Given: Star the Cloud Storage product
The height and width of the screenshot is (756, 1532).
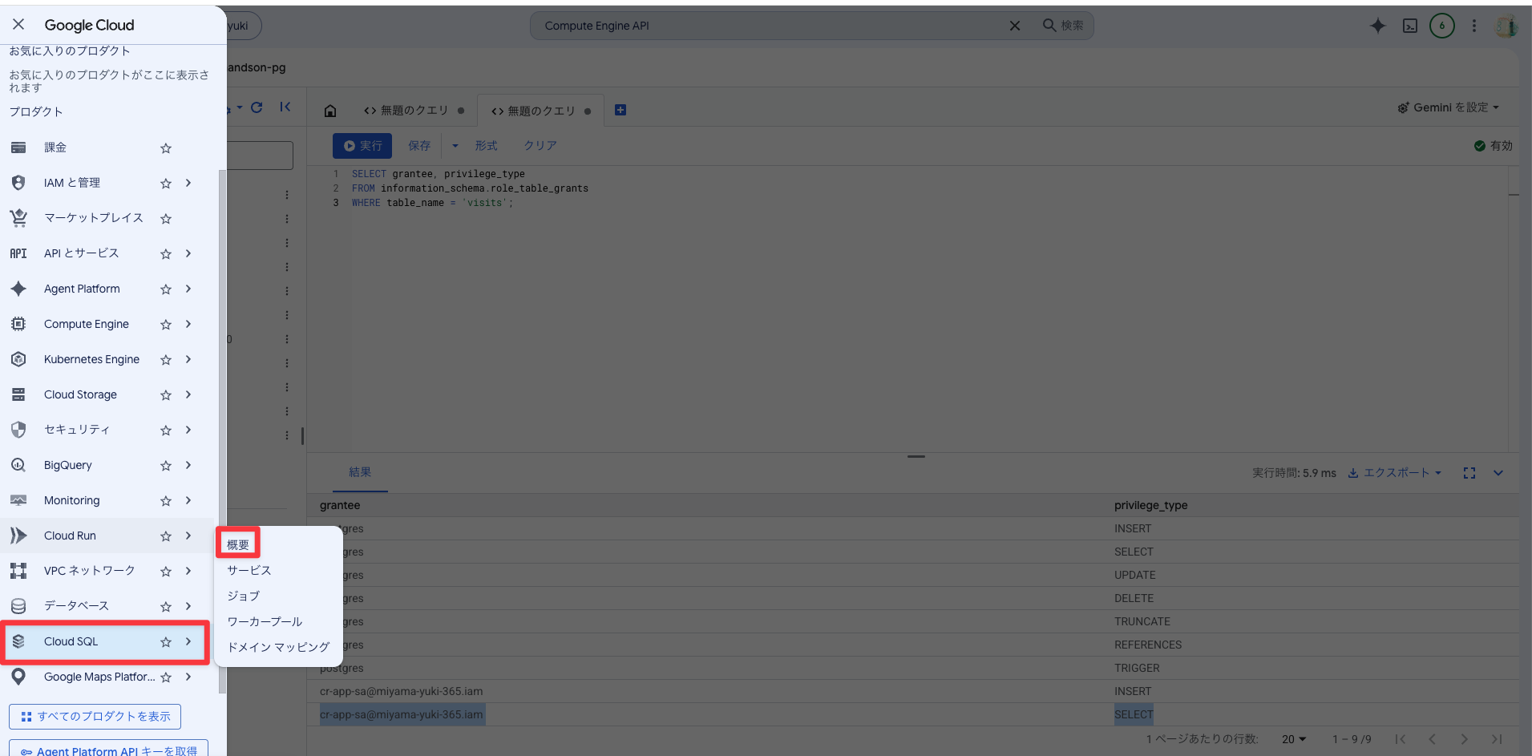Looking at the screenshot, I should point(166,395).
